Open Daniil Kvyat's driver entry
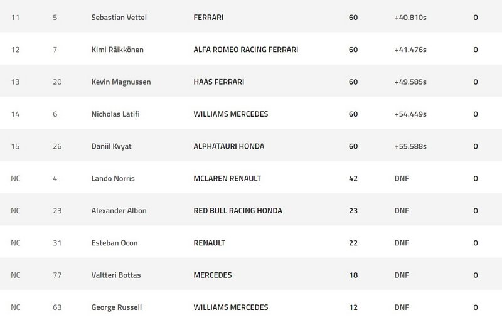The width and height of the screenshot is (502, 335). point(112,146)
